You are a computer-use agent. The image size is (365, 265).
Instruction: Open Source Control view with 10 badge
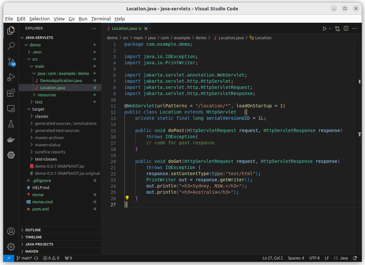click(x=11, y=62)
